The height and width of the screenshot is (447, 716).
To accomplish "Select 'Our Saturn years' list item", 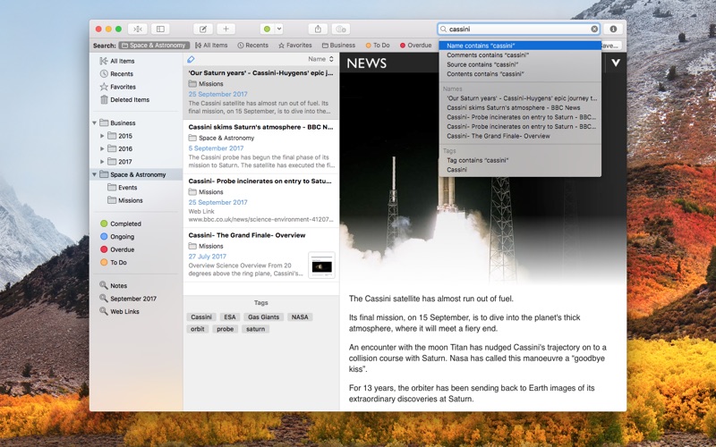I will point(260,93).
